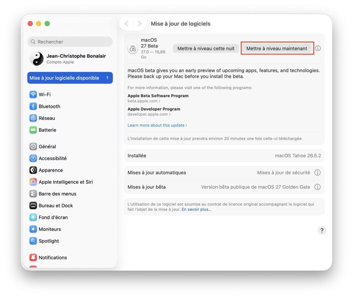Click the Fond d'écran icon
Screen dimensions: 353x298
pyautogui.click(x=33, y=217)
